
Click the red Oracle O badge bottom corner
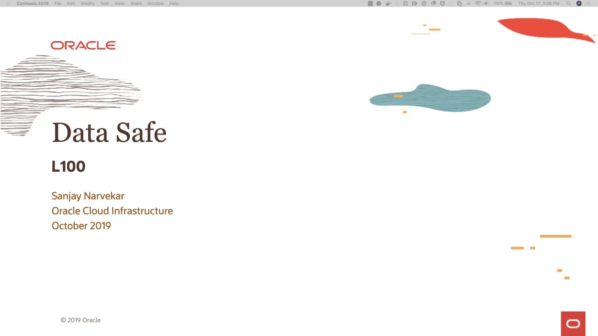pyautogui.click(x=573, y=323)
